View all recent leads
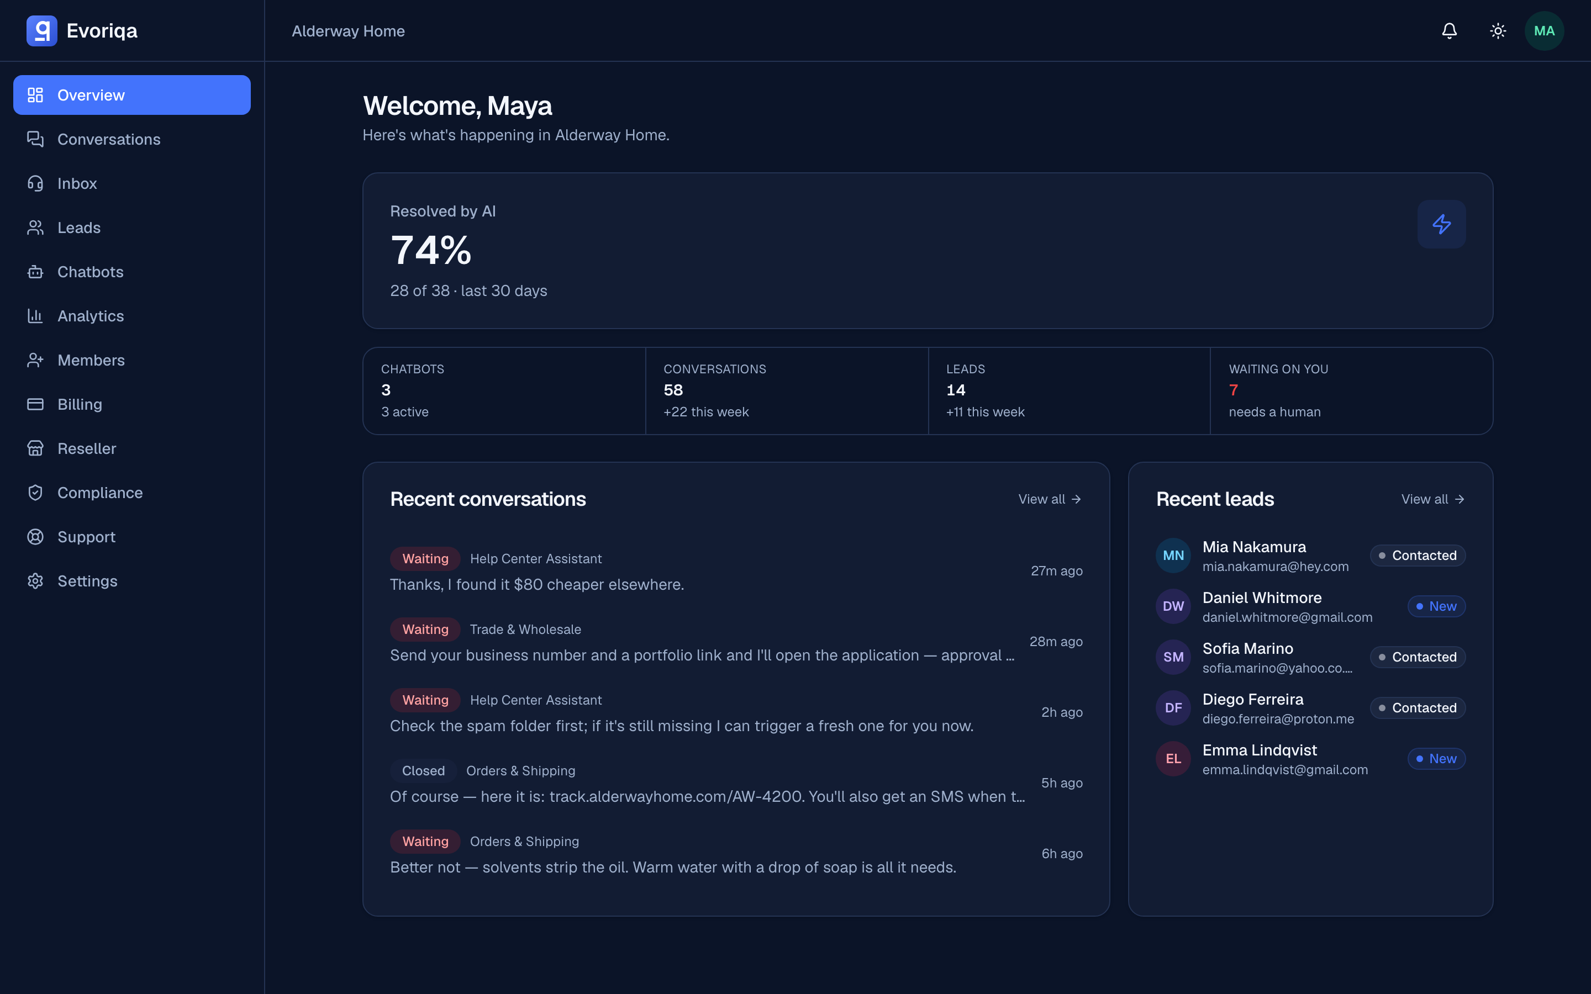Viewport: 1591px width, 994px height. pyautogui.click(x=1432, y=499)
